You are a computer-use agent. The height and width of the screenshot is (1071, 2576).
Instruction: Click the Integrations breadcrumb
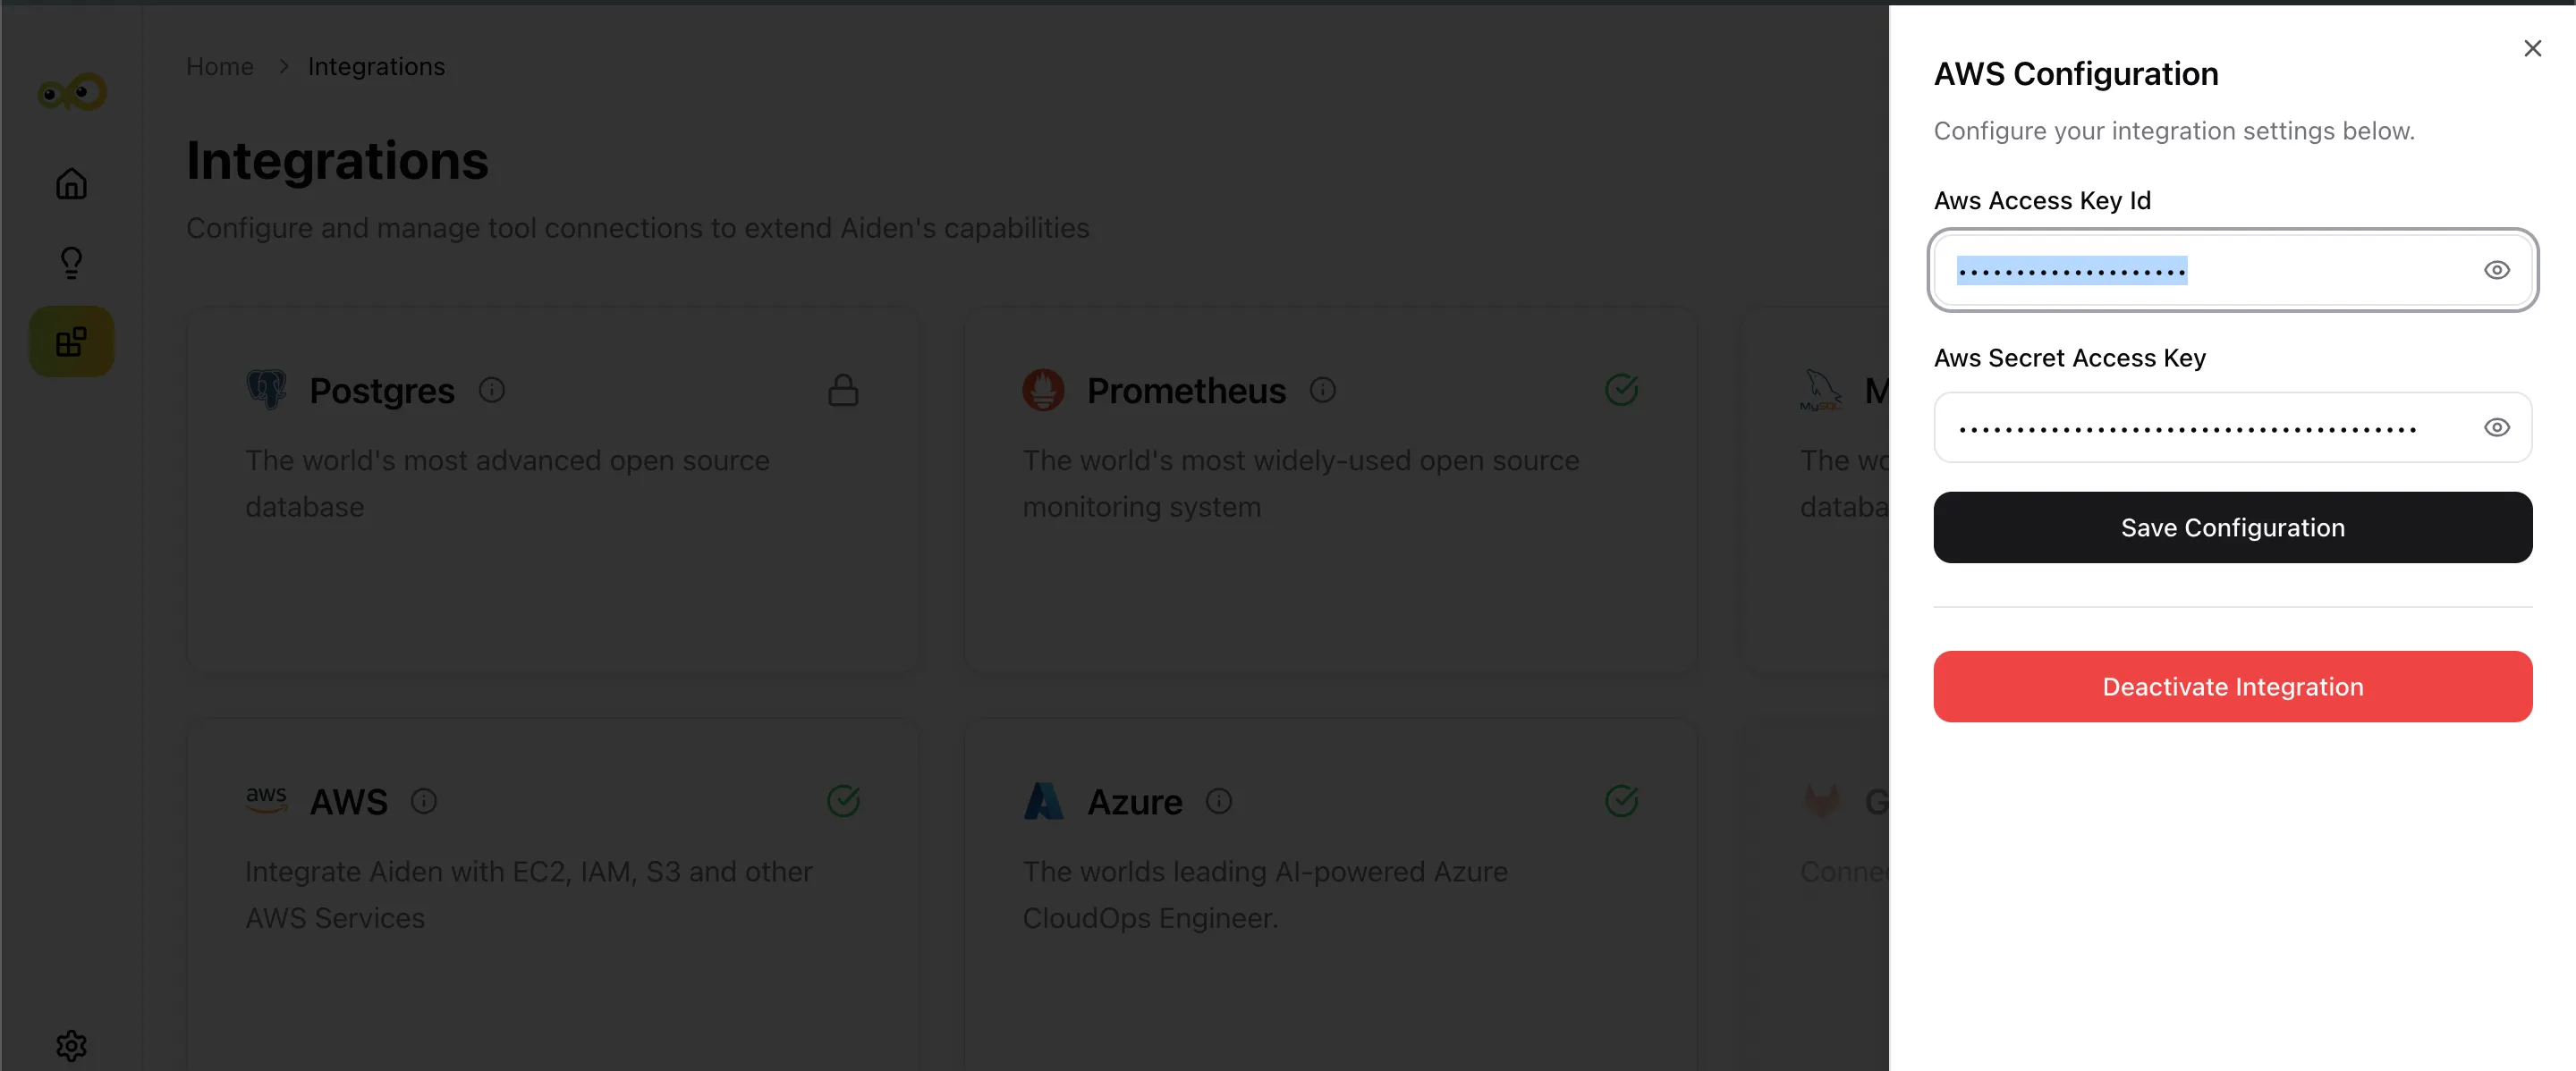tap(376, 67)
